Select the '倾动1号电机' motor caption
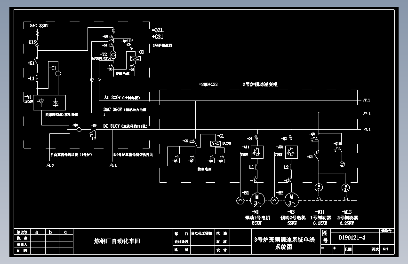The height and width of the screenshot is (264, 408). tap(257, 217)
